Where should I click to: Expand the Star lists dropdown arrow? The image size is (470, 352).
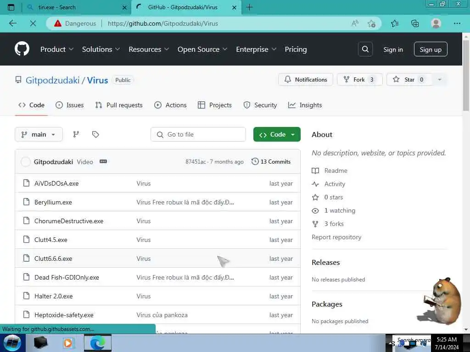439,80
